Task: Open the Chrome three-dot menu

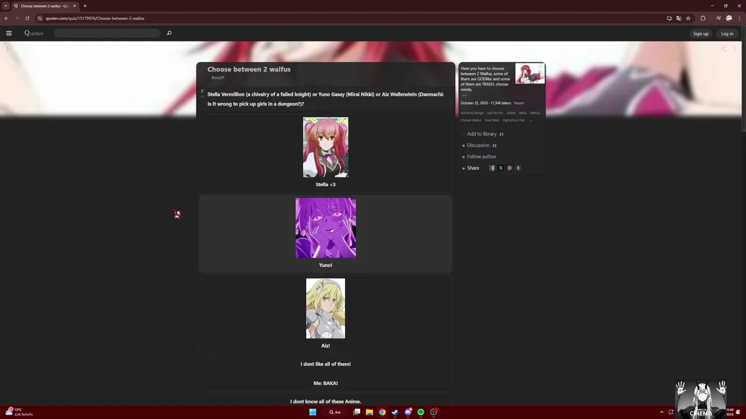Action: click(738, 18)
